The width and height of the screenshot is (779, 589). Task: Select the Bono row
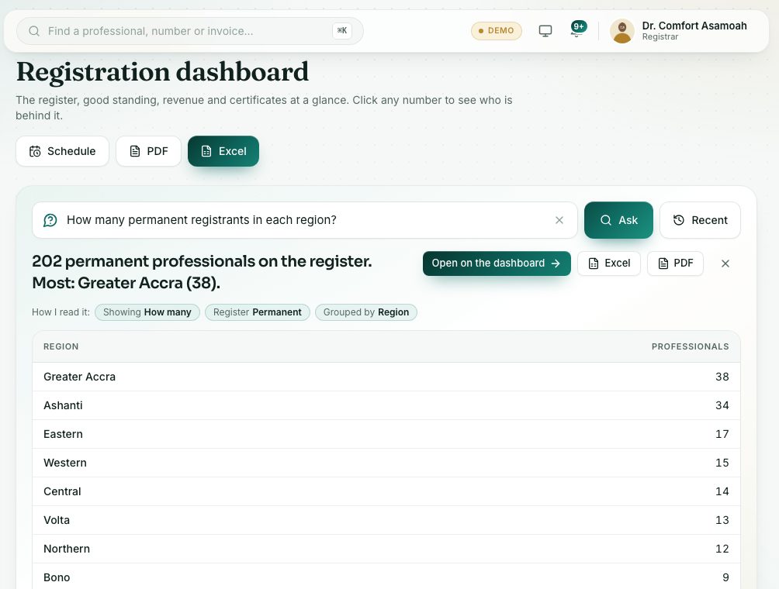click(386, 577)
